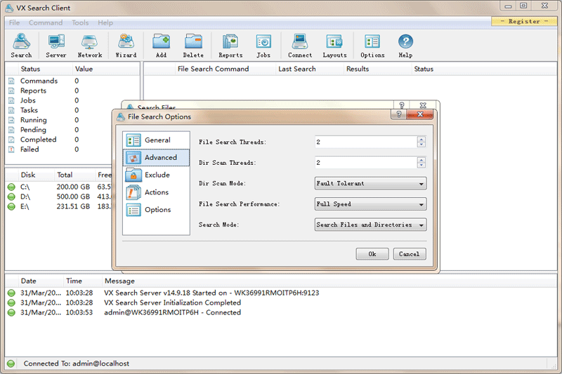Launch the Wizard from the toolbar
The image size is (562, 374).
126,46
